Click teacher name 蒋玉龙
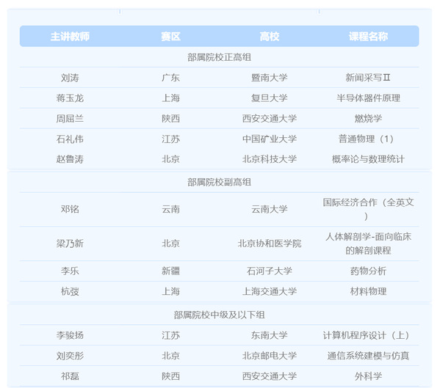Viewport: 440px width, 388px height. 70,98
